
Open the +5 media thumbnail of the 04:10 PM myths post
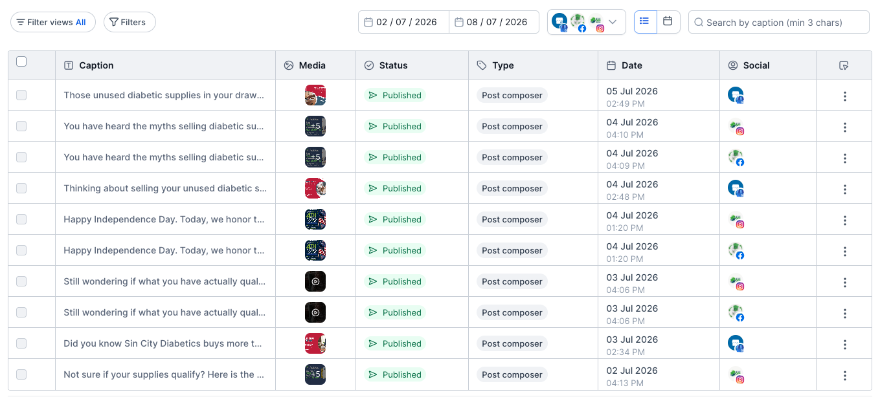click(315, 126)
